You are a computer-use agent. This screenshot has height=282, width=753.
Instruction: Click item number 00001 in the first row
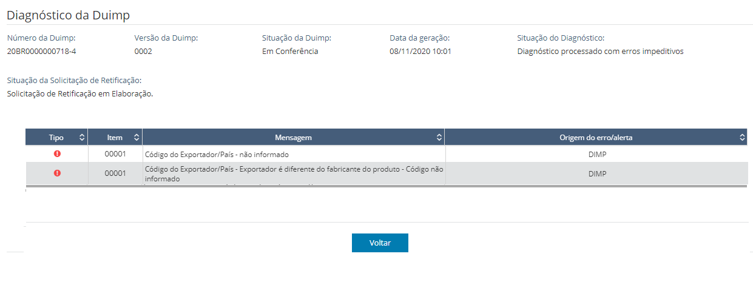tap(115, 154)
